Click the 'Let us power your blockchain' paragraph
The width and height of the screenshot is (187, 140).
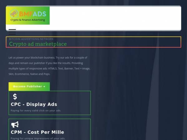coord(49,66)
